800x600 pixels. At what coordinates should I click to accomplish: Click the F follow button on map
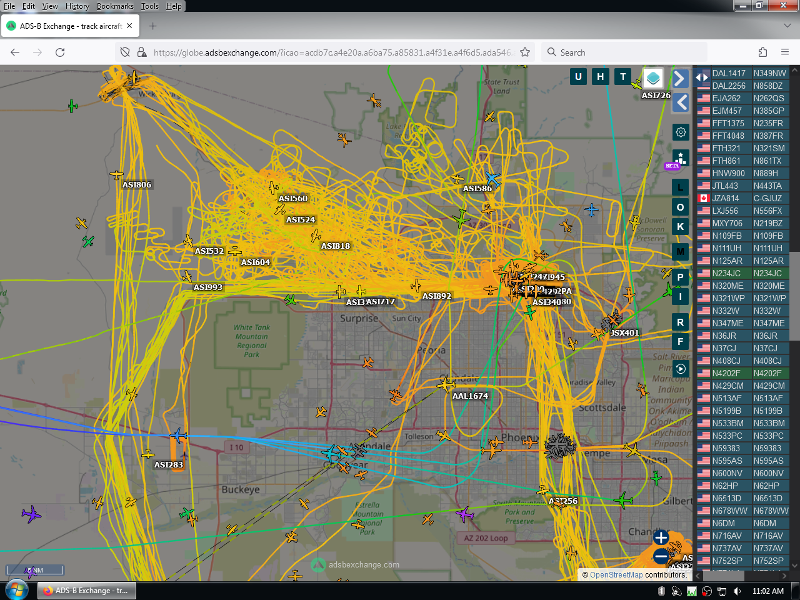[x=680, y=342]
